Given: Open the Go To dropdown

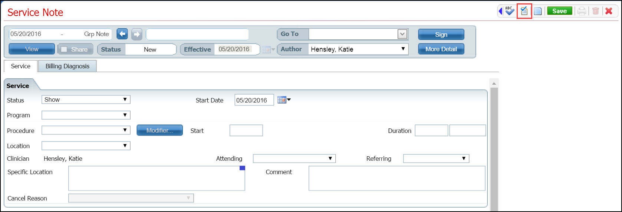Looking at the screenshot, I should [402, 34].
